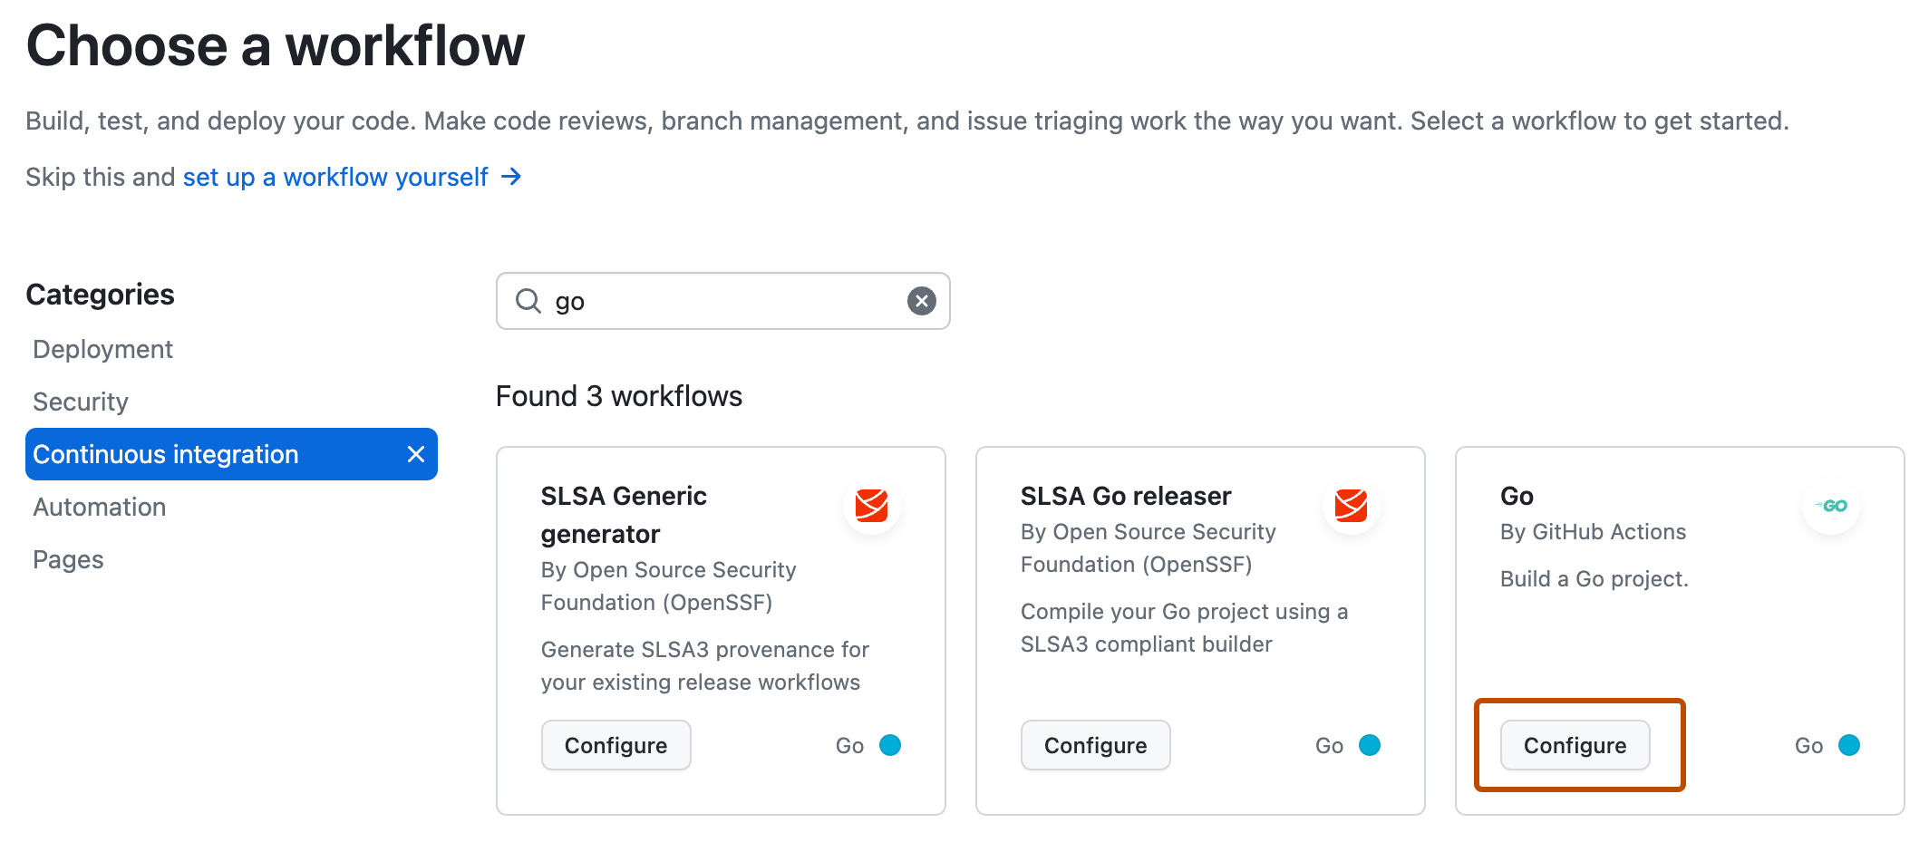
Task: Click Configure on SLSA Generic generator
Action: click(x=616, y=745)
